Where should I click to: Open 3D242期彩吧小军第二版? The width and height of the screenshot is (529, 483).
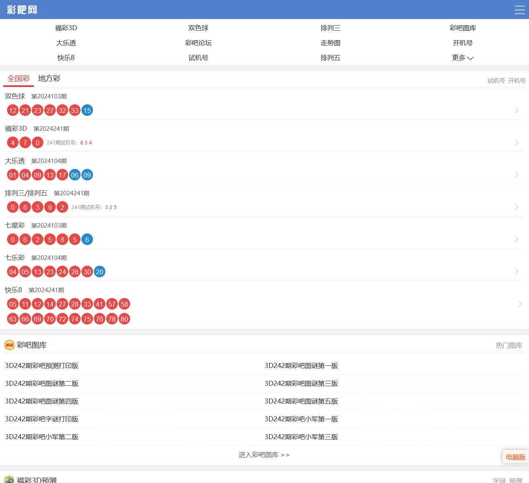pyautogui.click(x=42, y=437)
